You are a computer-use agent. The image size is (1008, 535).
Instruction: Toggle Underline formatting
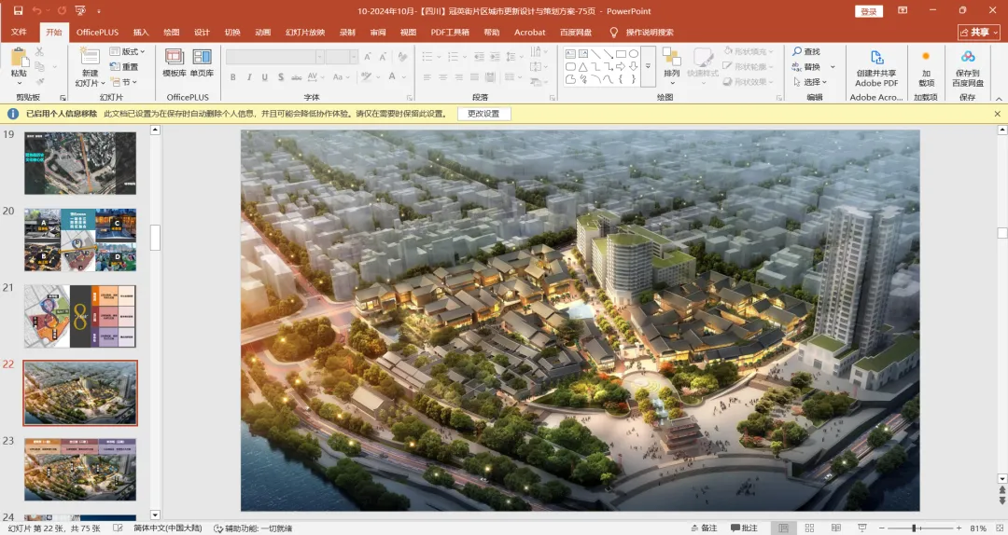tap(264, 77)
